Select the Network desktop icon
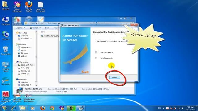Viewport: 198px width, 111px height. coord(6,36)
